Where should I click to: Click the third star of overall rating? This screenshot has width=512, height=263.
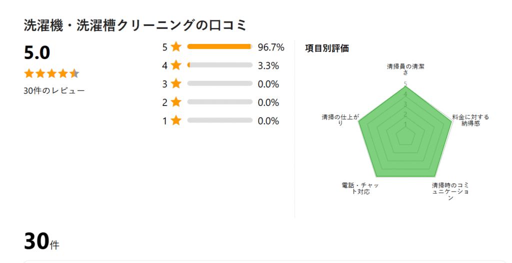tap(51, 74)
